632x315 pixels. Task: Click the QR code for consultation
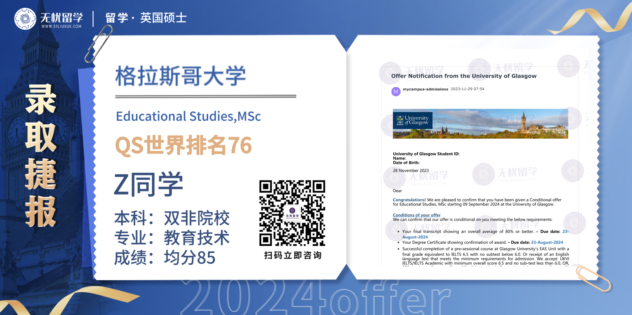tap(292, 213)
